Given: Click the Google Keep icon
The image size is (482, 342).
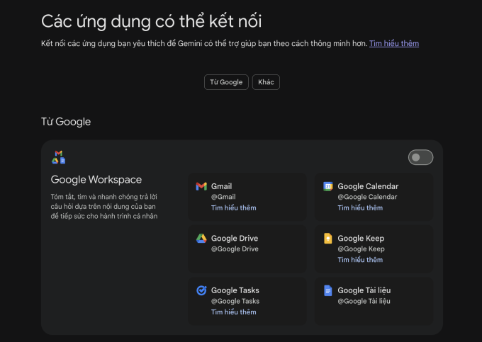Looking at the screenshot, I should click(328, 239).
